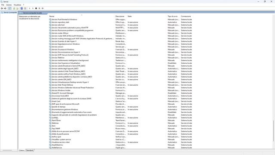Screen dimensions: 275x155
Task: Select Servizio Scambio di dati Hyper-V row
Action: click(121, 41)
